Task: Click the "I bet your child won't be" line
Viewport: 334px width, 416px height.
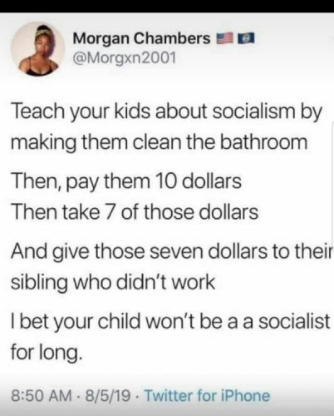Action: [x=170, y=322]
